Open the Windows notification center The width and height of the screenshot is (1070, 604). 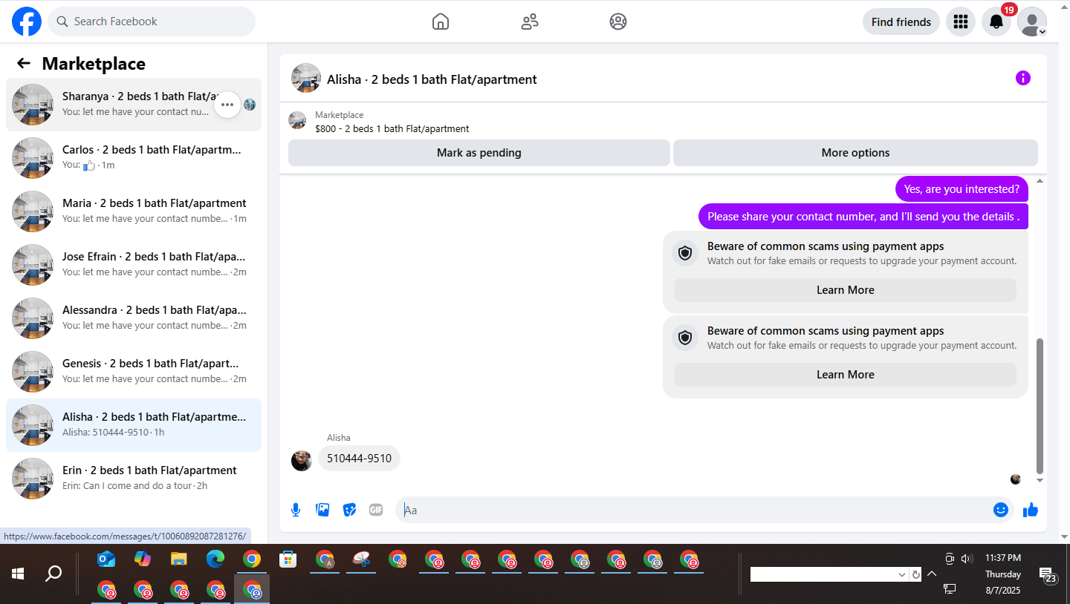point(1048,575)
